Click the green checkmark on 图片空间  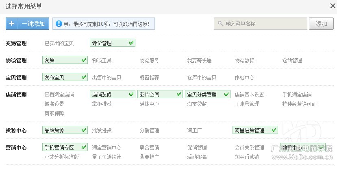pos(178,94)
